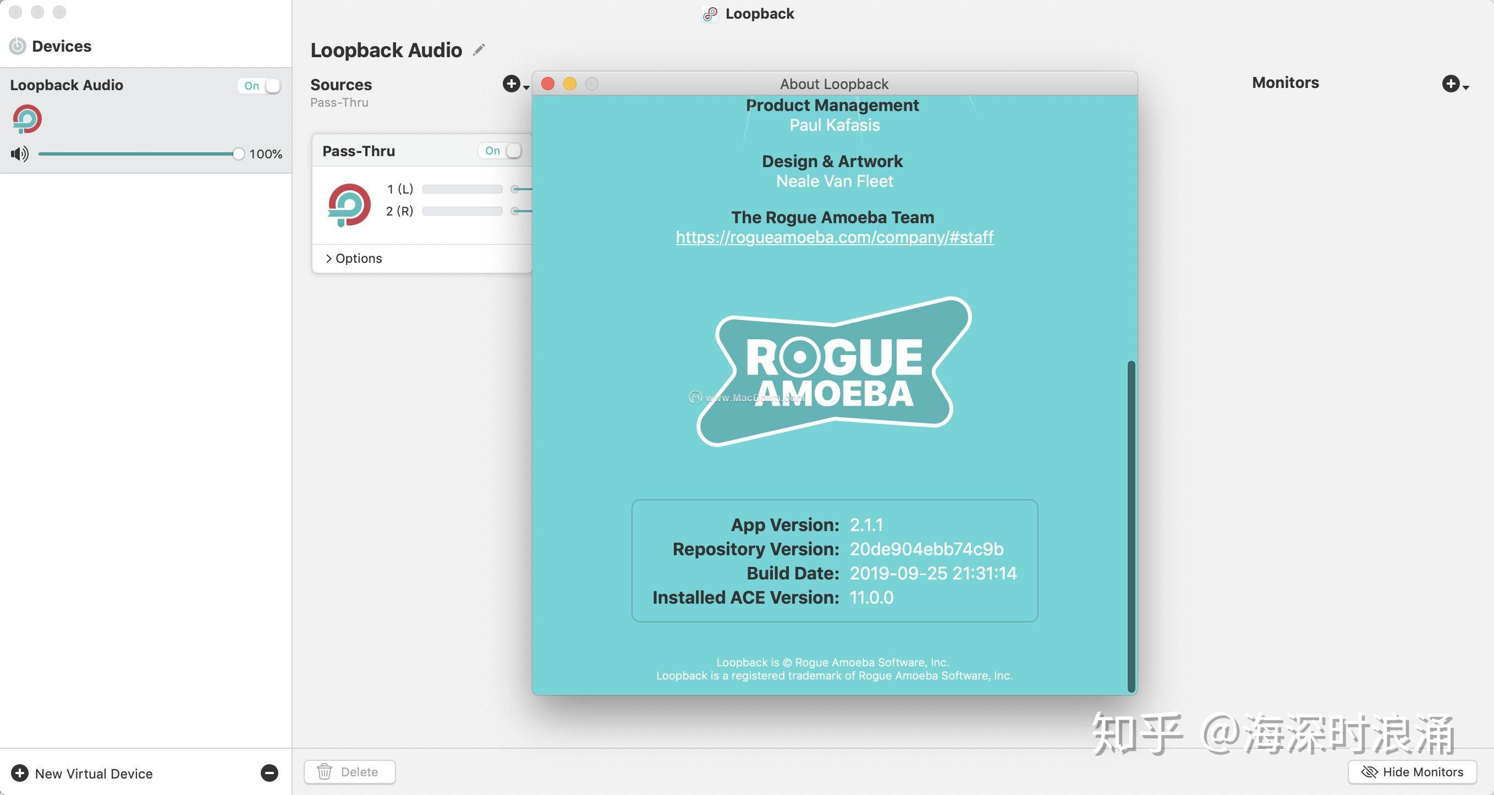Viewport: 1494px width, 795px height.
Task: Toggle the Pass-Thru source On switch
Action: 501,151
